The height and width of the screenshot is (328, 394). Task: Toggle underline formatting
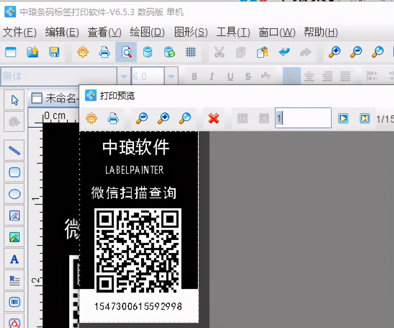[230, 77]
